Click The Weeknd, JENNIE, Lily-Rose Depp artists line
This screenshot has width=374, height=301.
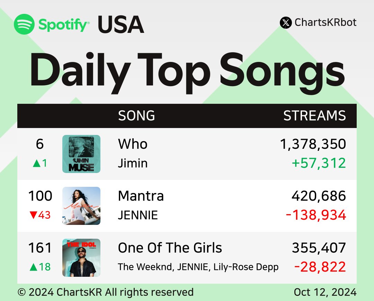[x=198, y=267]
